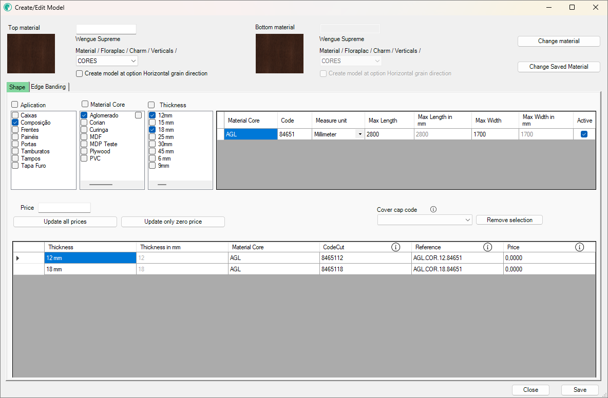608x398 pixels.
Task: Click the Remove selection button
Action: coord(509,220)
